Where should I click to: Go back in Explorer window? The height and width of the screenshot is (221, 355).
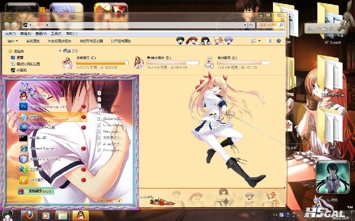click(x=7, y=25)
